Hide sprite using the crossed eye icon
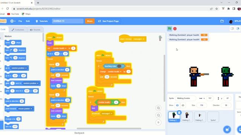 tap(183, 105)
